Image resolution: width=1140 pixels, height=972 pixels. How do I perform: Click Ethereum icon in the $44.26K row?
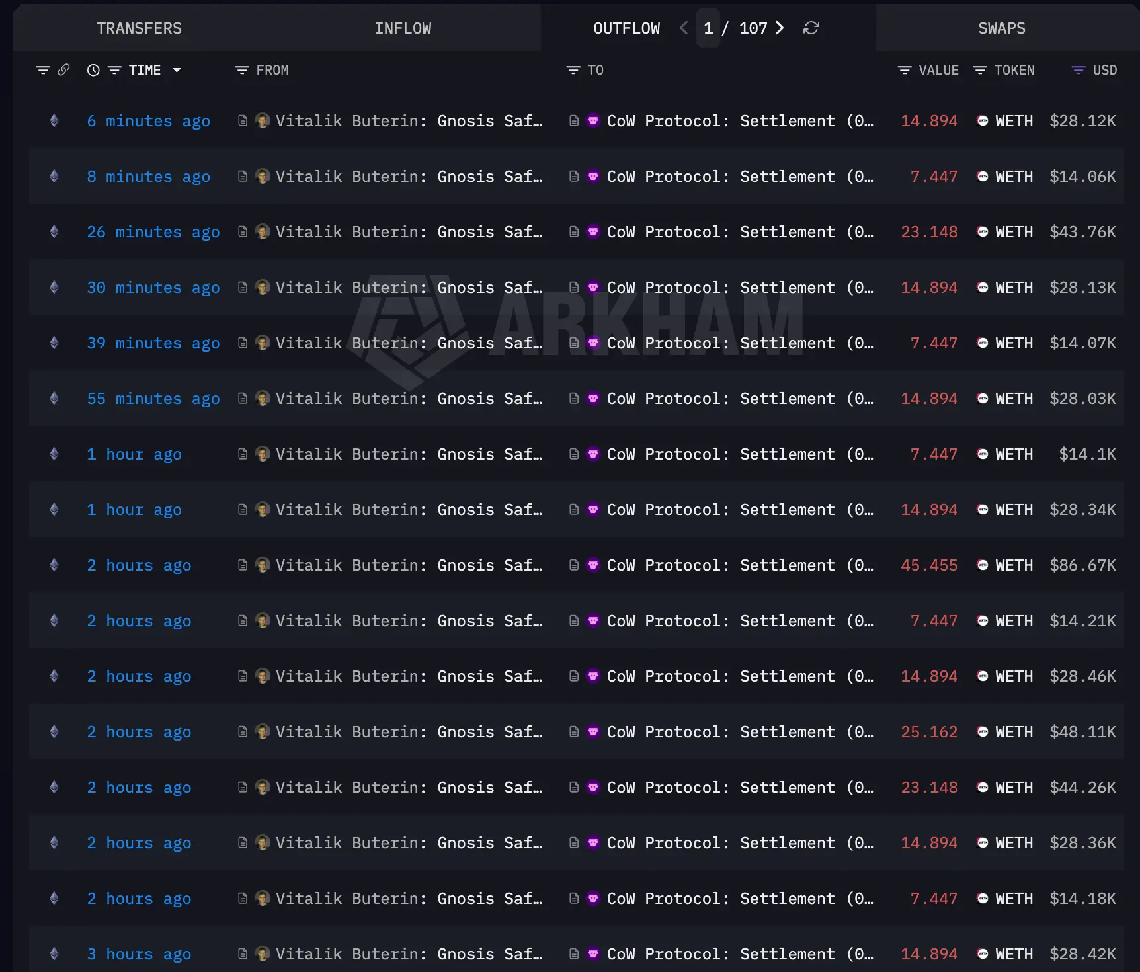click(54, 787)
